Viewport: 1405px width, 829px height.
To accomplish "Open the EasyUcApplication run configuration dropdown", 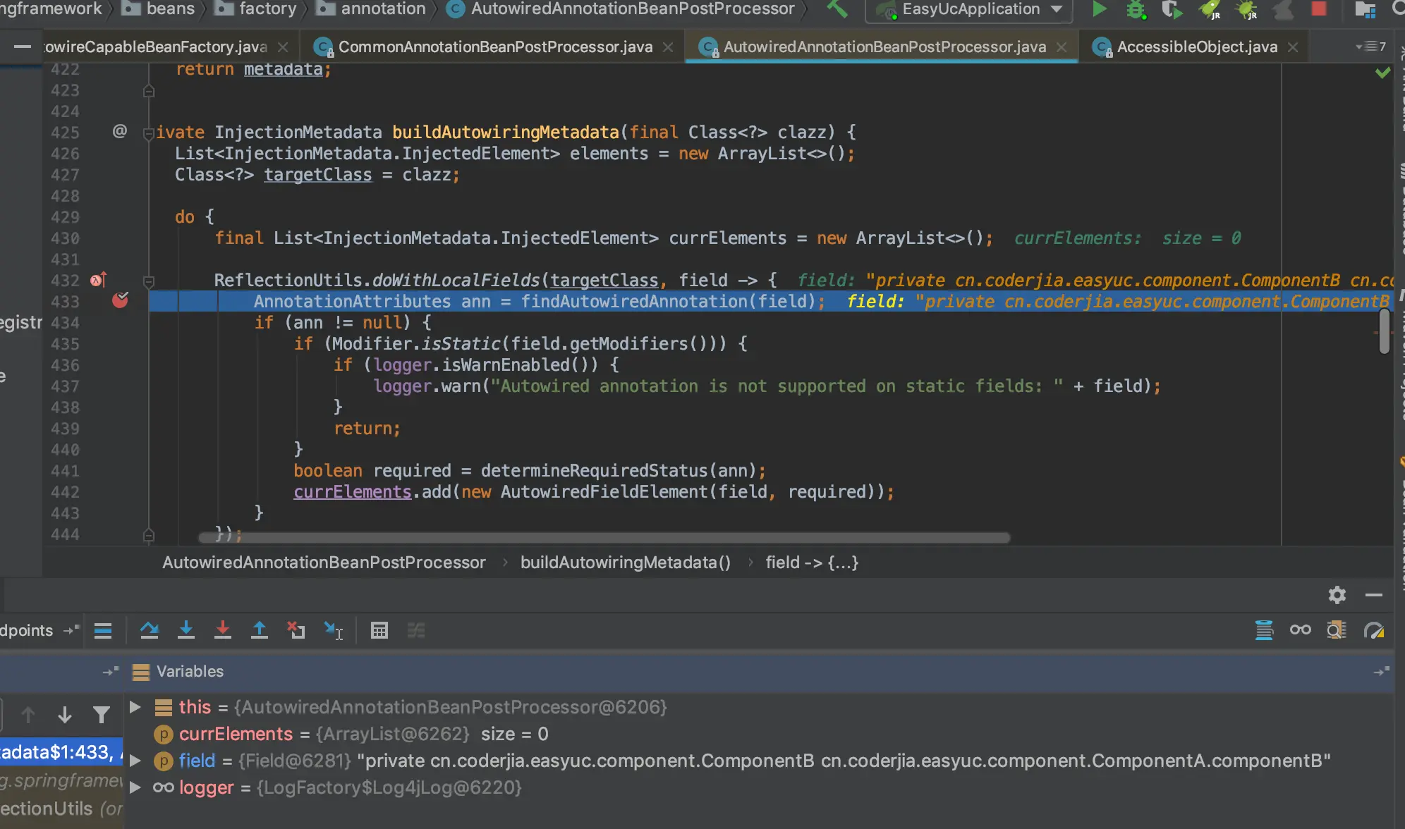I will tap(971, 9).
